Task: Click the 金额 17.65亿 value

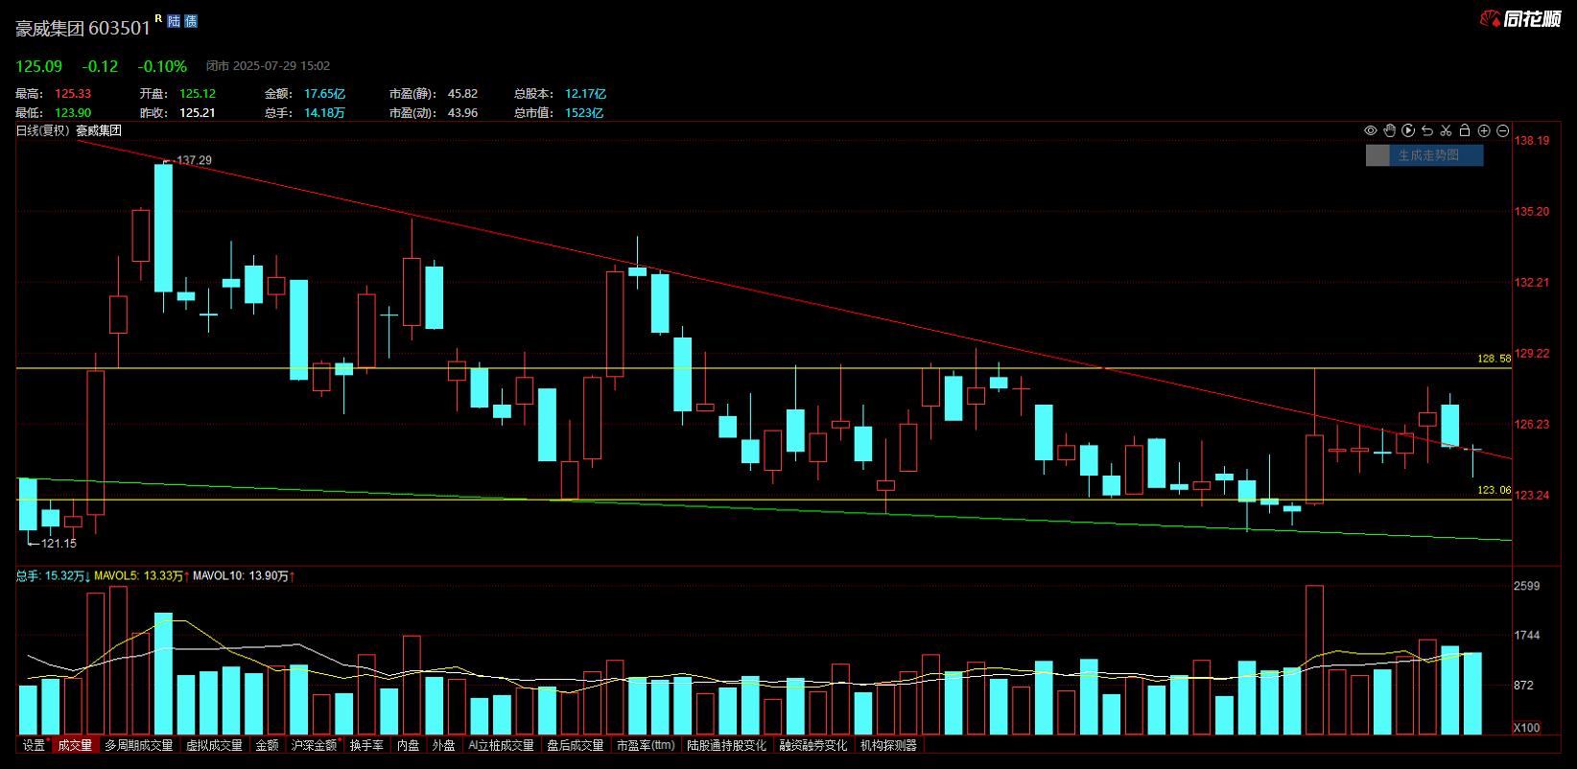Action: click(324, 94)
